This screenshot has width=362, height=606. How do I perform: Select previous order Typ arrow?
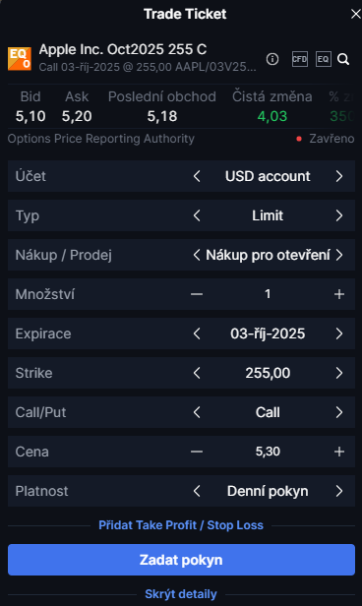click(197, 215)
